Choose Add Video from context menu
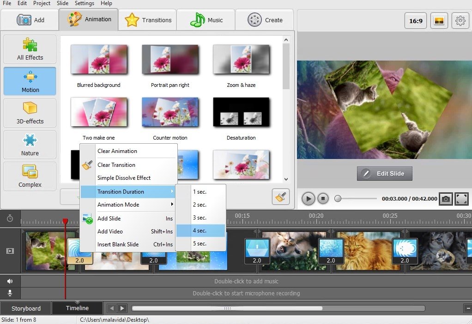The width and height of the screenshot is (472, 324). pos(129,232)
